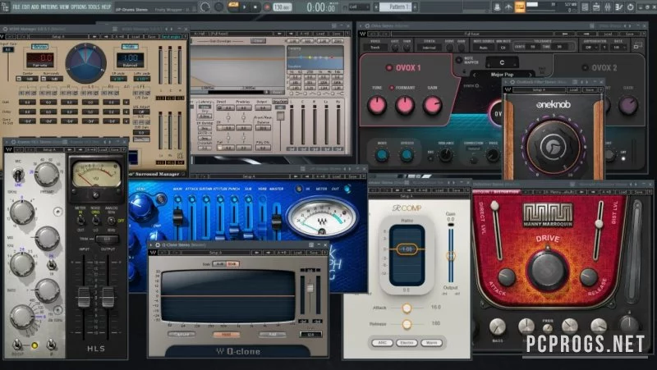This screenshot has width=657, height=370.
Task: Click the RComp ARC mode button
Action: click(382, 343)
